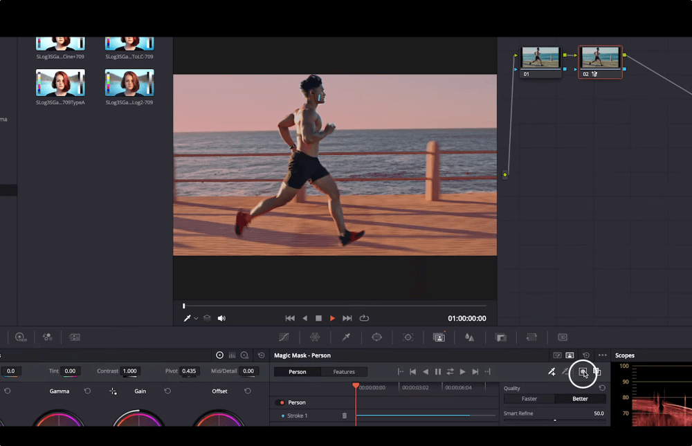Toggle loop playback in viewer

(364, 318)
